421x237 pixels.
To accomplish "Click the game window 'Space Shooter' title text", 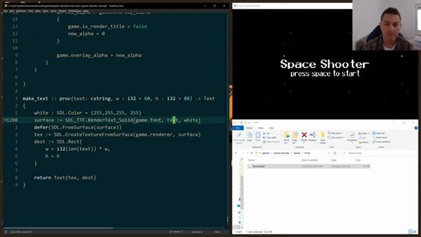I will (x=324, y=65).
